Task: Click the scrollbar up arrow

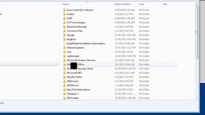Action: pos(197,4)
